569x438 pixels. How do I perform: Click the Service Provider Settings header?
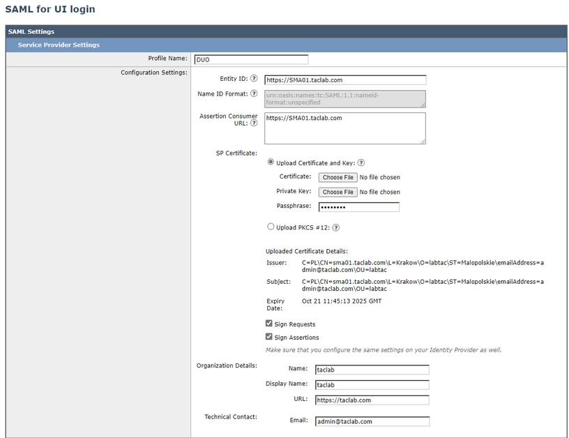(x=287, y=45)
